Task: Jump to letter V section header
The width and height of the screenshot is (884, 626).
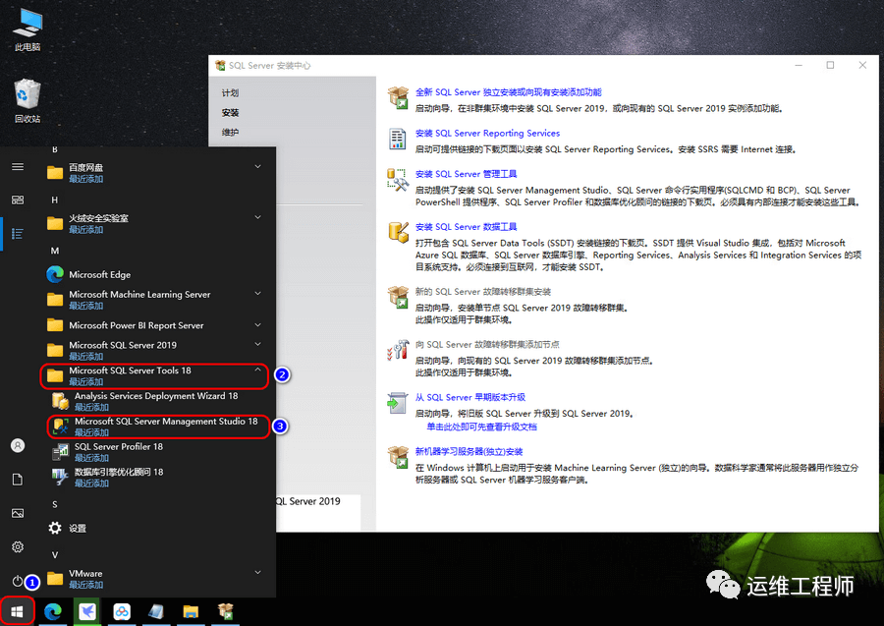Action: point(55,555)
